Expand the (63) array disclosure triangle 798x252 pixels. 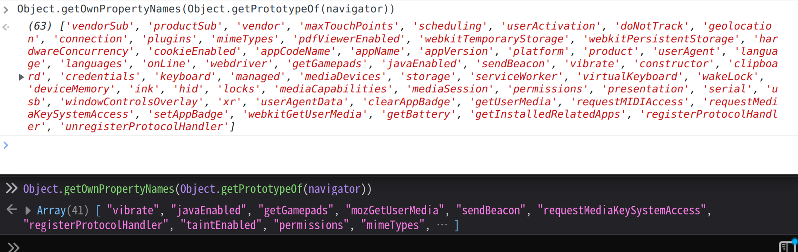[x=21, y=77]
